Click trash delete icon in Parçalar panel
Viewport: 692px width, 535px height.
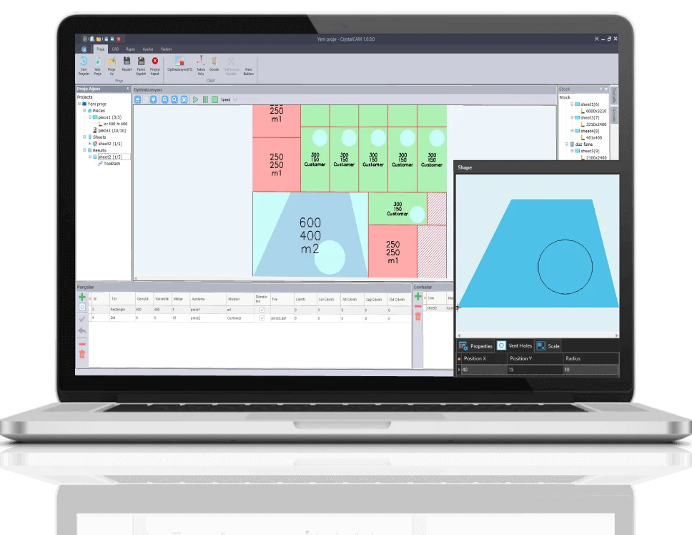82,353
